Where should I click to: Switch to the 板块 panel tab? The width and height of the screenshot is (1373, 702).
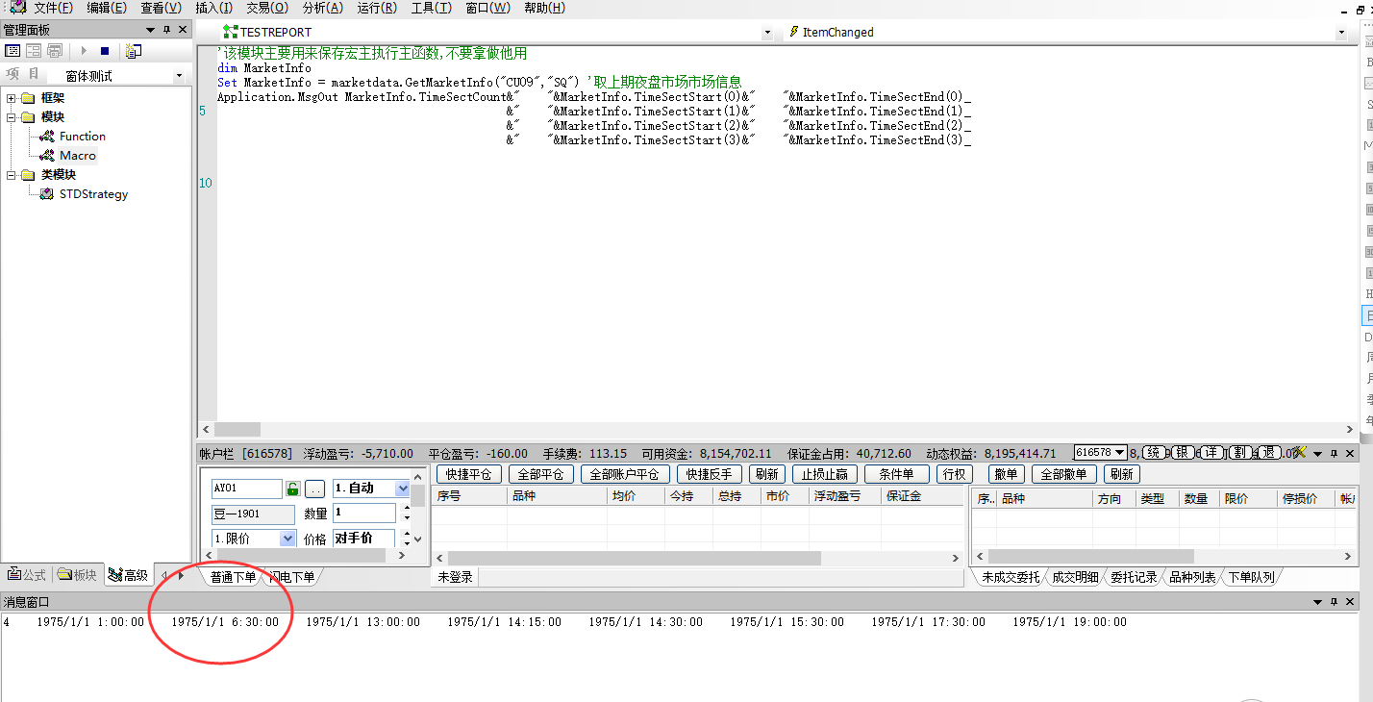pos(78,575)
